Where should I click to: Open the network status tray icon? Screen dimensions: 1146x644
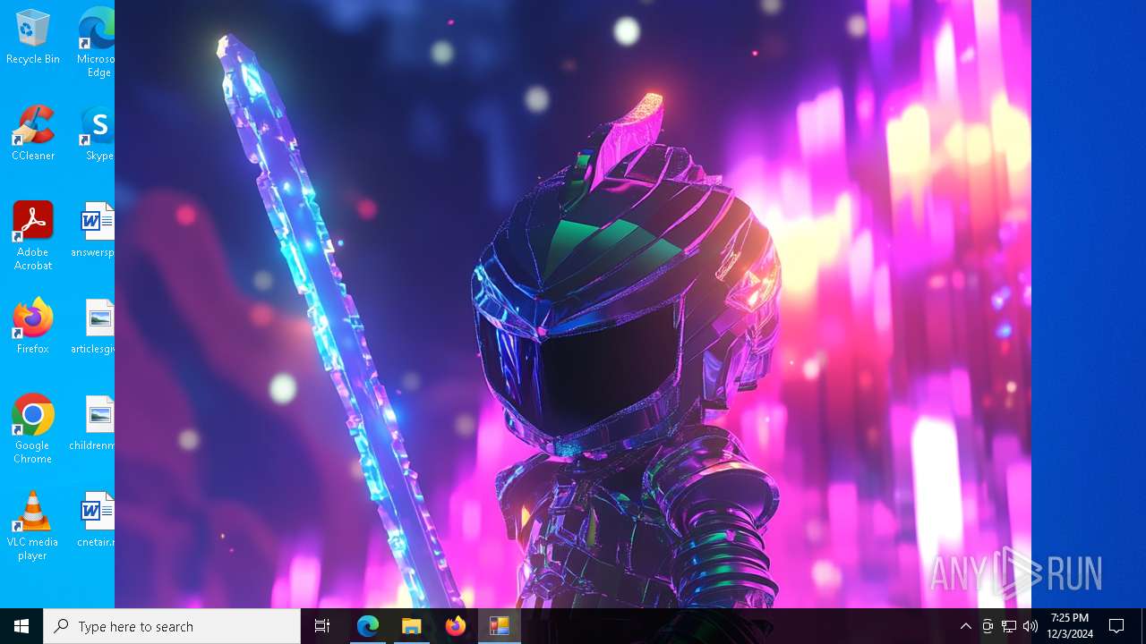tap(1008, 626)
